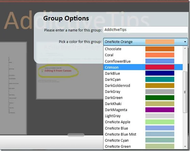
Task: Select DarkGray text label
Action: [x=112, y=92]
